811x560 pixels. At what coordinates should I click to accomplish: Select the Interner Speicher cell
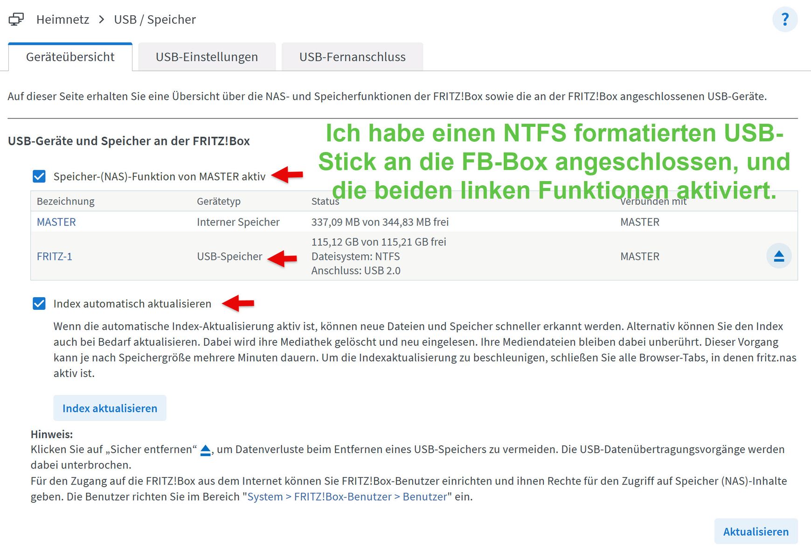pyautogui.click(x=238, y=222)
